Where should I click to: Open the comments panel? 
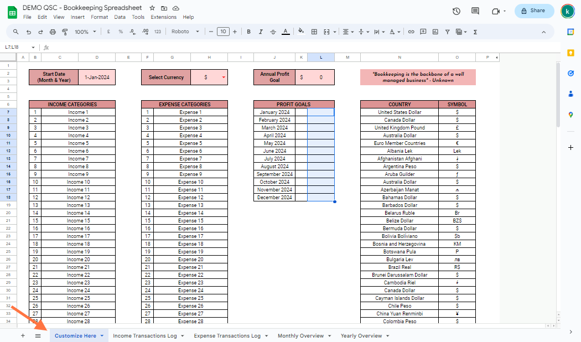click(475, 11)
